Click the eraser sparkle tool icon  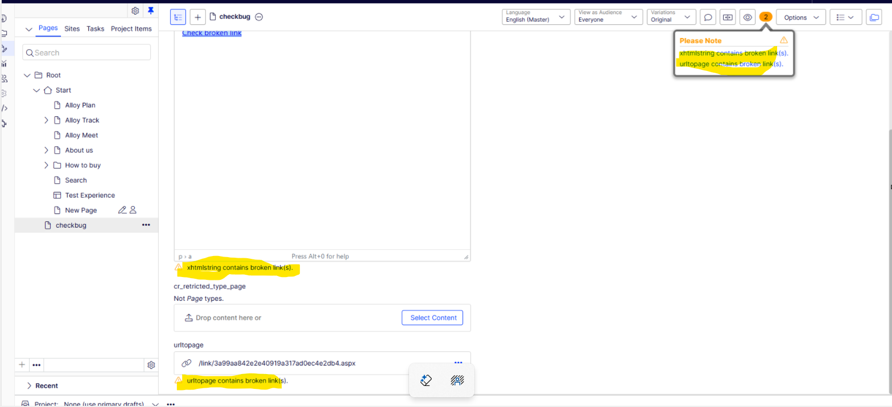(x=426, y=380)
